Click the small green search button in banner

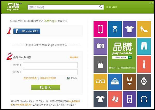point(130,57)
